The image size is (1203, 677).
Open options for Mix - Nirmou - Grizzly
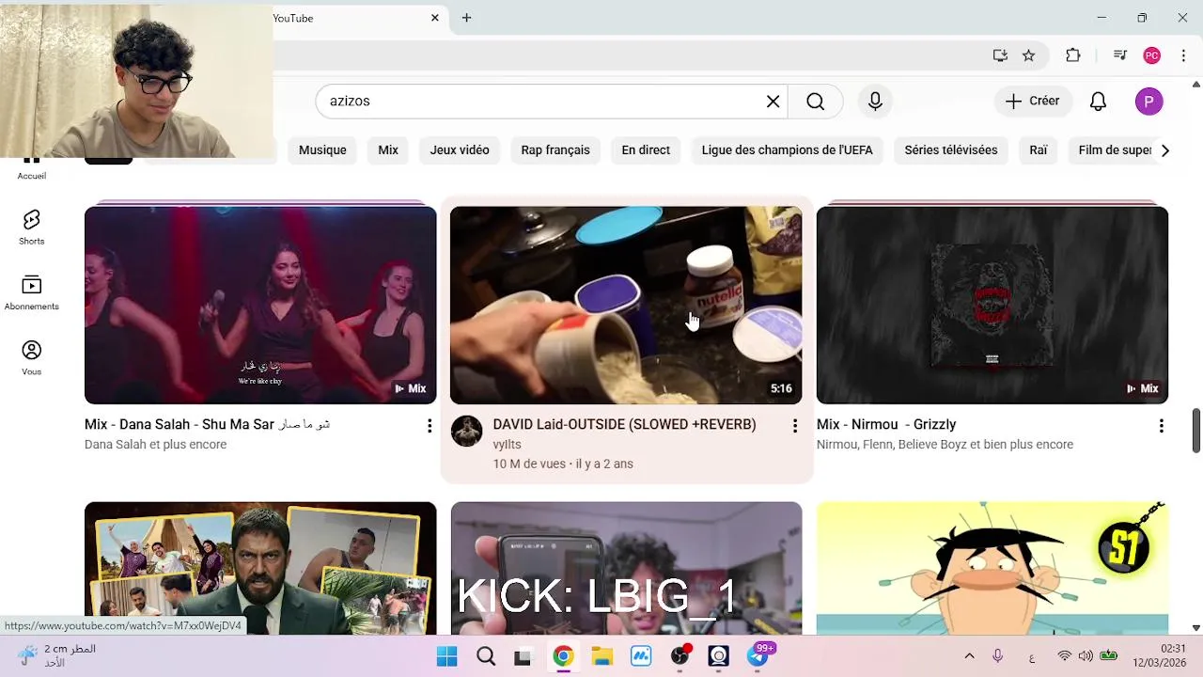1161,426
